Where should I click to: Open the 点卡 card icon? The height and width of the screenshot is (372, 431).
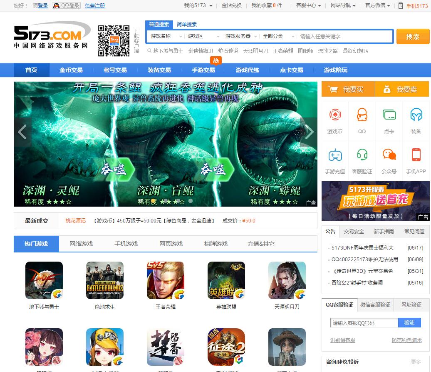389,115
